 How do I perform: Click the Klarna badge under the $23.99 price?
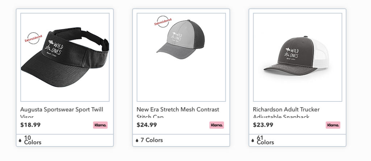click(x=333, y=125)
